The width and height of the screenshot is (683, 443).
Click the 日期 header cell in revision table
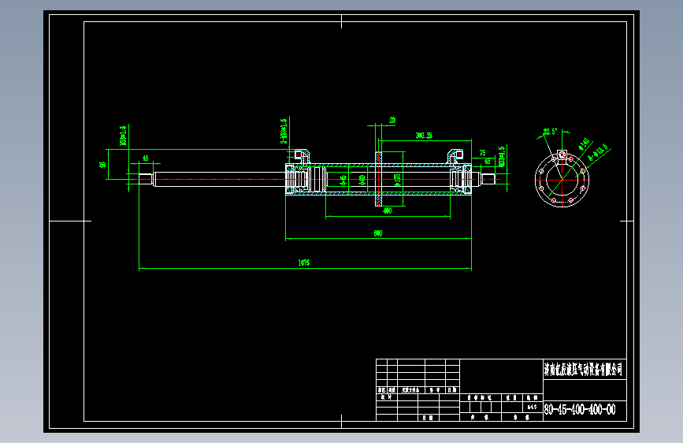(x=453, y=390)
